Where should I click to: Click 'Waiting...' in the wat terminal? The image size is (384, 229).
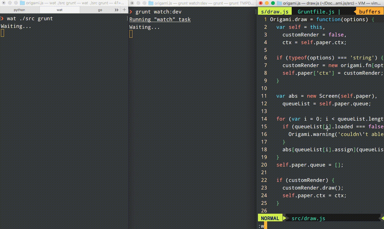tap(16, 26)
